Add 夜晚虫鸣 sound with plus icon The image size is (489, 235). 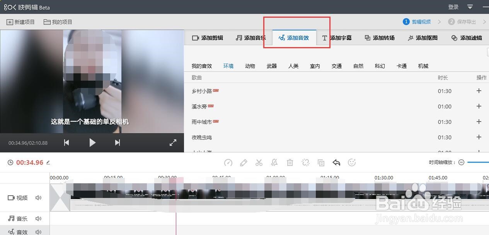tap(479, 137)
